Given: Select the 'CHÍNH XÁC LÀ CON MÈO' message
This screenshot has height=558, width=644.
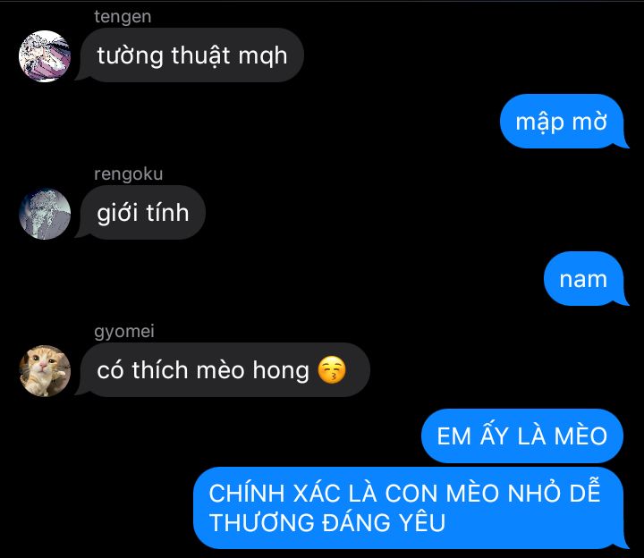Looking at the screenshot, I should click(x=408, y=508).
